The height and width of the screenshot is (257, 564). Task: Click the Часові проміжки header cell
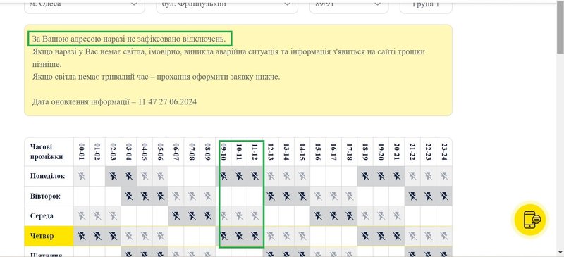point(49,151)
